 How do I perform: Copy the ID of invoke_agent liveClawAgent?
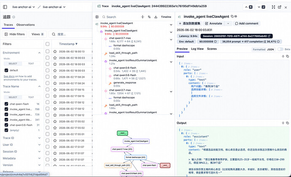pyautogui.click(x=234, y=16)
